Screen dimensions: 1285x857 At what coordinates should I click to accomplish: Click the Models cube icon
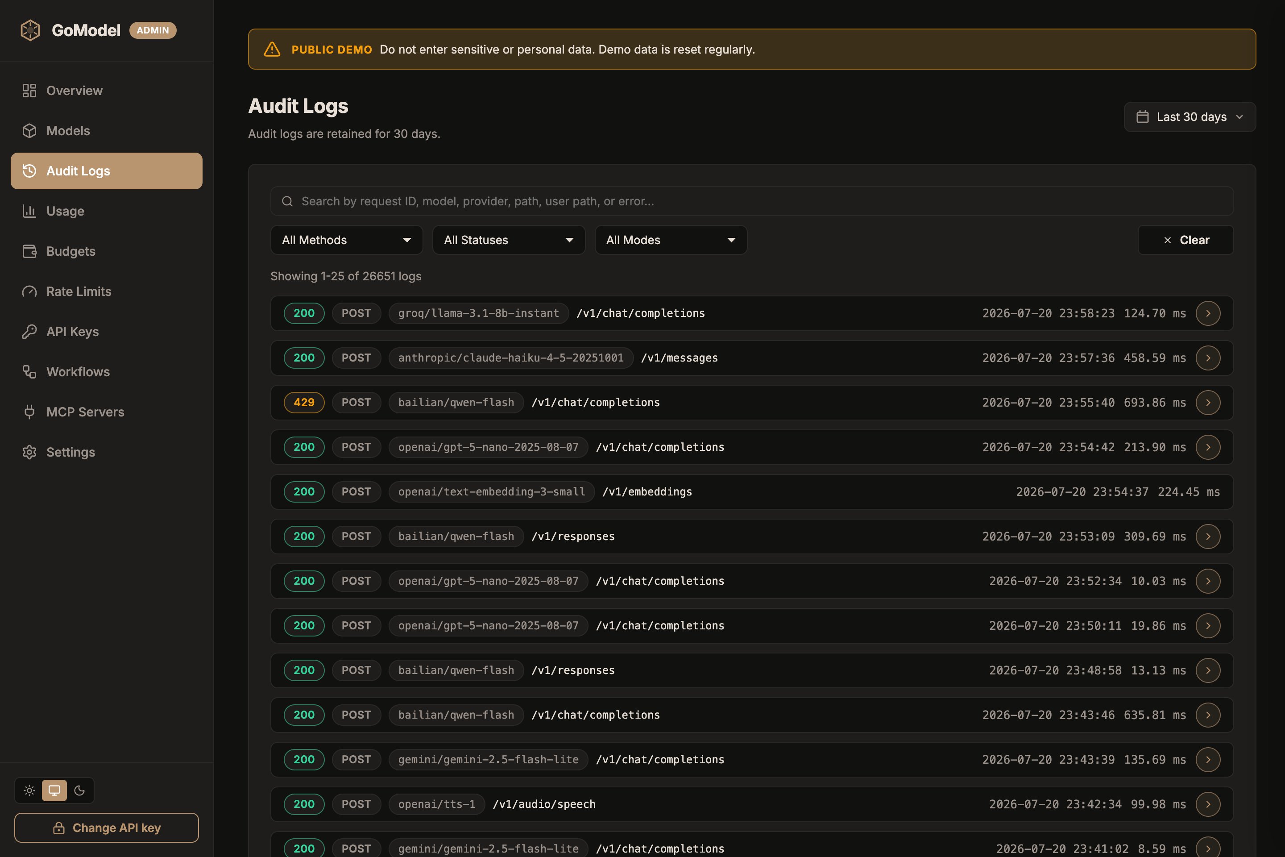[29, 131]
